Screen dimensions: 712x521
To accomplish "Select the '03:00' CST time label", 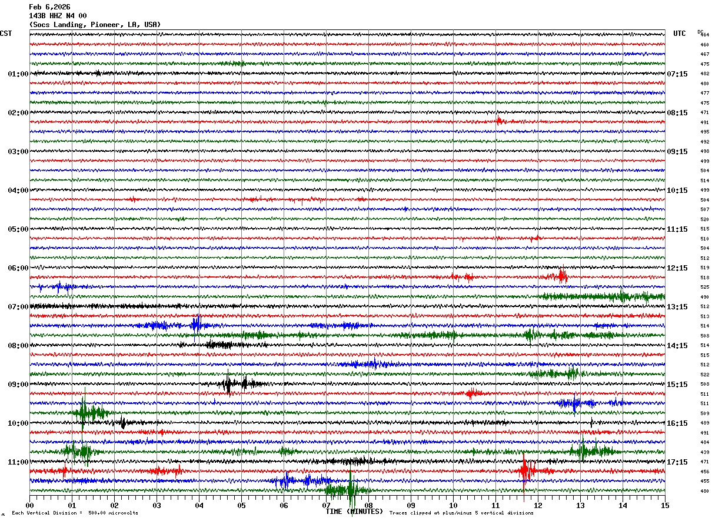I will pyautogui.click(x=18, y=152).
